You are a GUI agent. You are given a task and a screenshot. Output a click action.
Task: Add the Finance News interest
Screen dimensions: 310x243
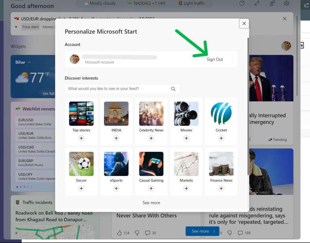tap(221, 188)
